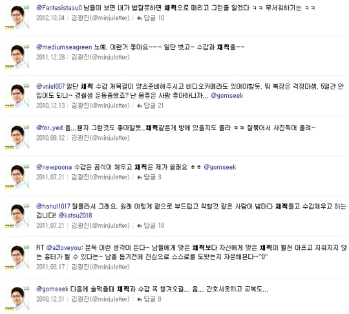
Task: Visit the @newpoona profile link
Action: 54,167
